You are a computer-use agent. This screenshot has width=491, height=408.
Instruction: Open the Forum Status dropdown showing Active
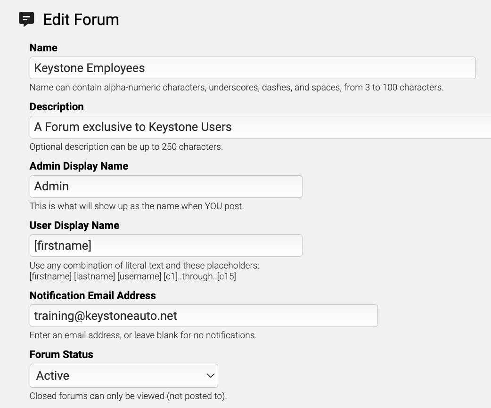(x=123, y=375)
